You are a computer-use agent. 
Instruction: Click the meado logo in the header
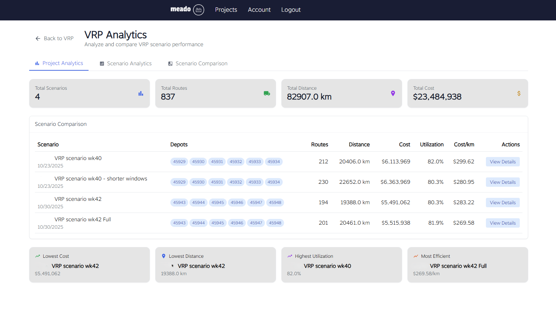pos(187,10)
